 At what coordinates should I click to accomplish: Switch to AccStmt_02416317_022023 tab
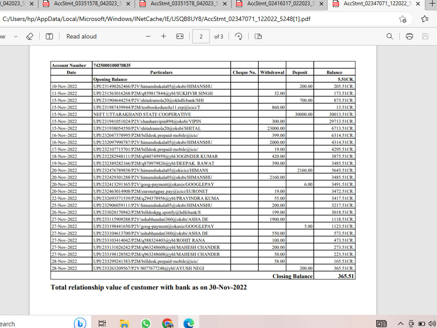280,4
